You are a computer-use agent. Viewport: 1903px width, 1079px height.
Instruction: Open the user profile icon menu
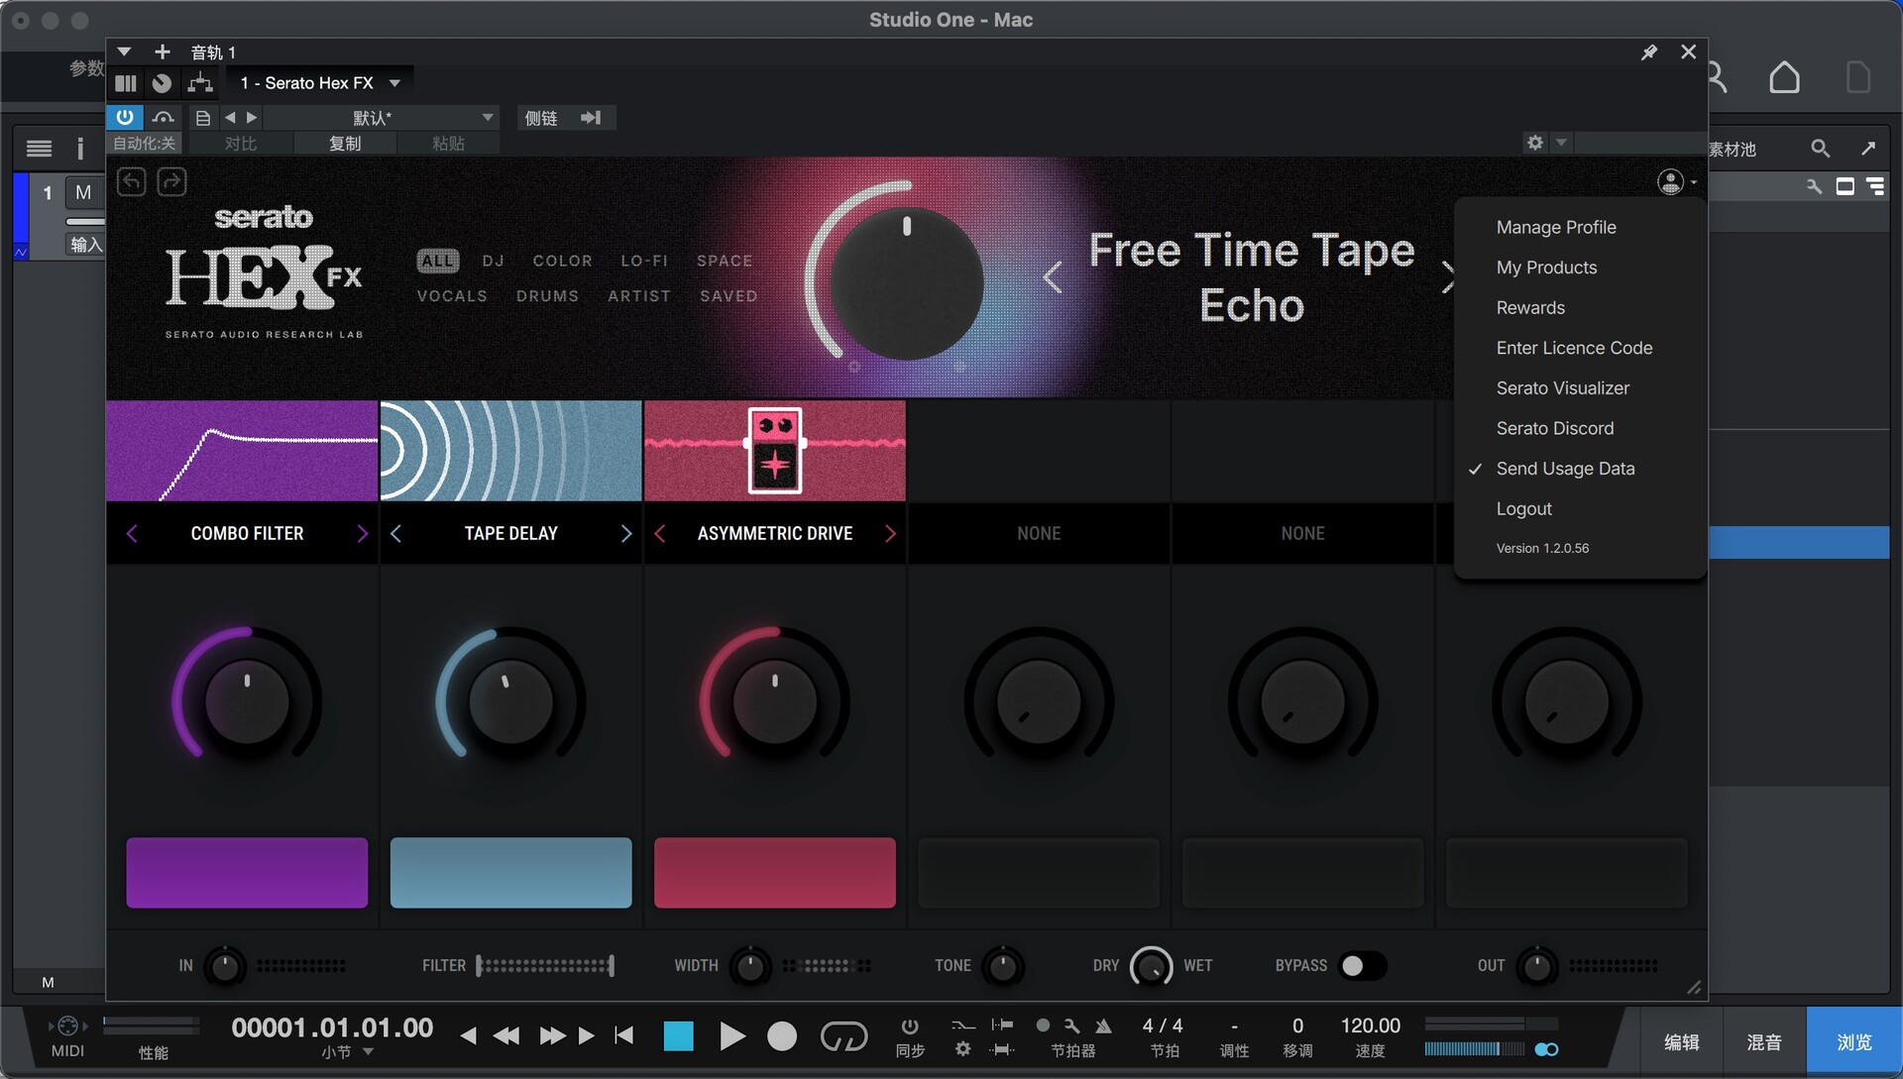click(1671, 182)
